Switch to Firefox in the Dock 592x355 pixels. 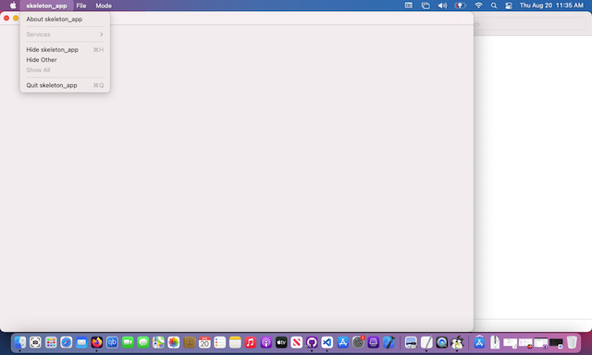pyautogui.click(x=97, y=343)
